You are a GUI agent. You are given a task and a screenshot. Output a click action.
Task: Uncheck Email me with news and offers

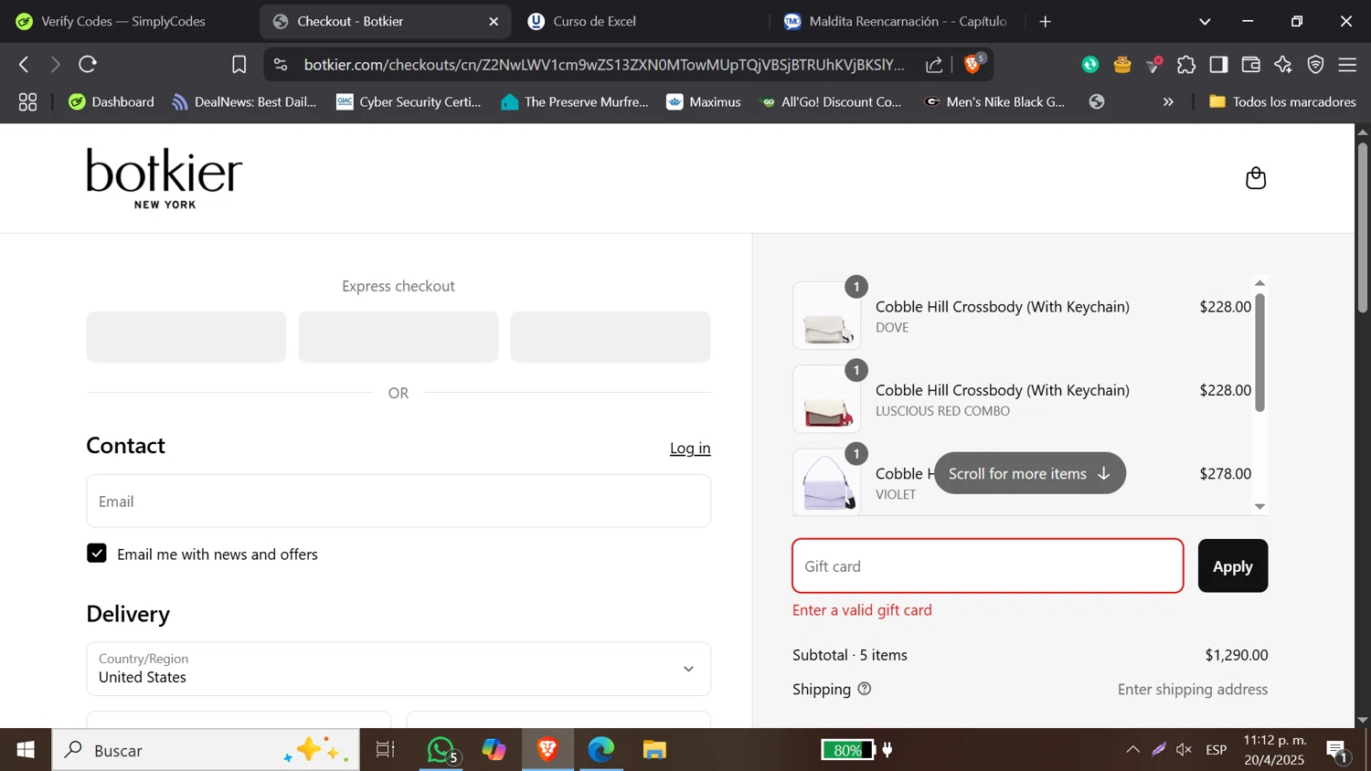coord(97,554)
